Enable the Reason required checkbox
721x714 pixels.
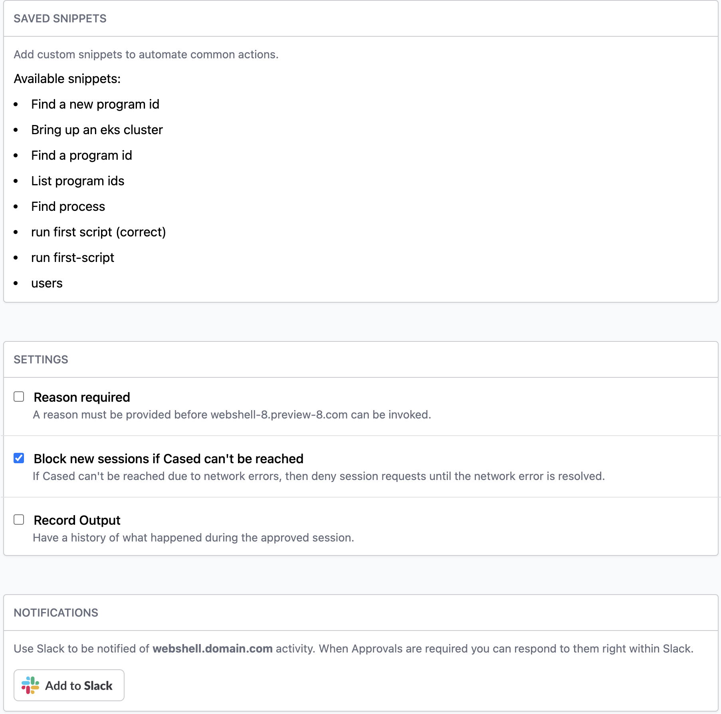pos(19,397)
